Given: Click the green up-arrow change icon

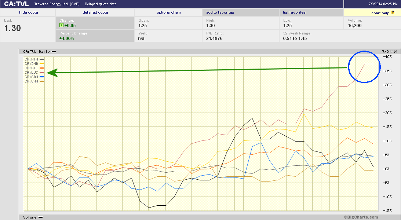Looking at the screenshot, I should click(61, 25).
